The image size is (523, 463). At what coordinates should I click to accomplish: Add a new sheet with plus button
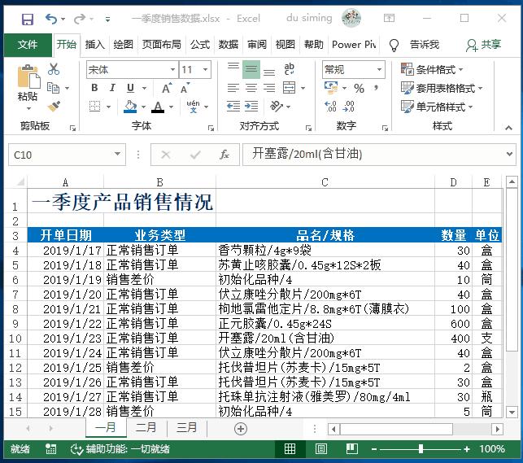tap(241, 429)
